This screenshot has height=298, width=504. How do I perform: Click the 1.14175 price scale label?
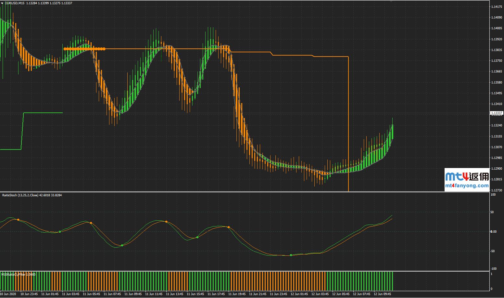(497, 6)
